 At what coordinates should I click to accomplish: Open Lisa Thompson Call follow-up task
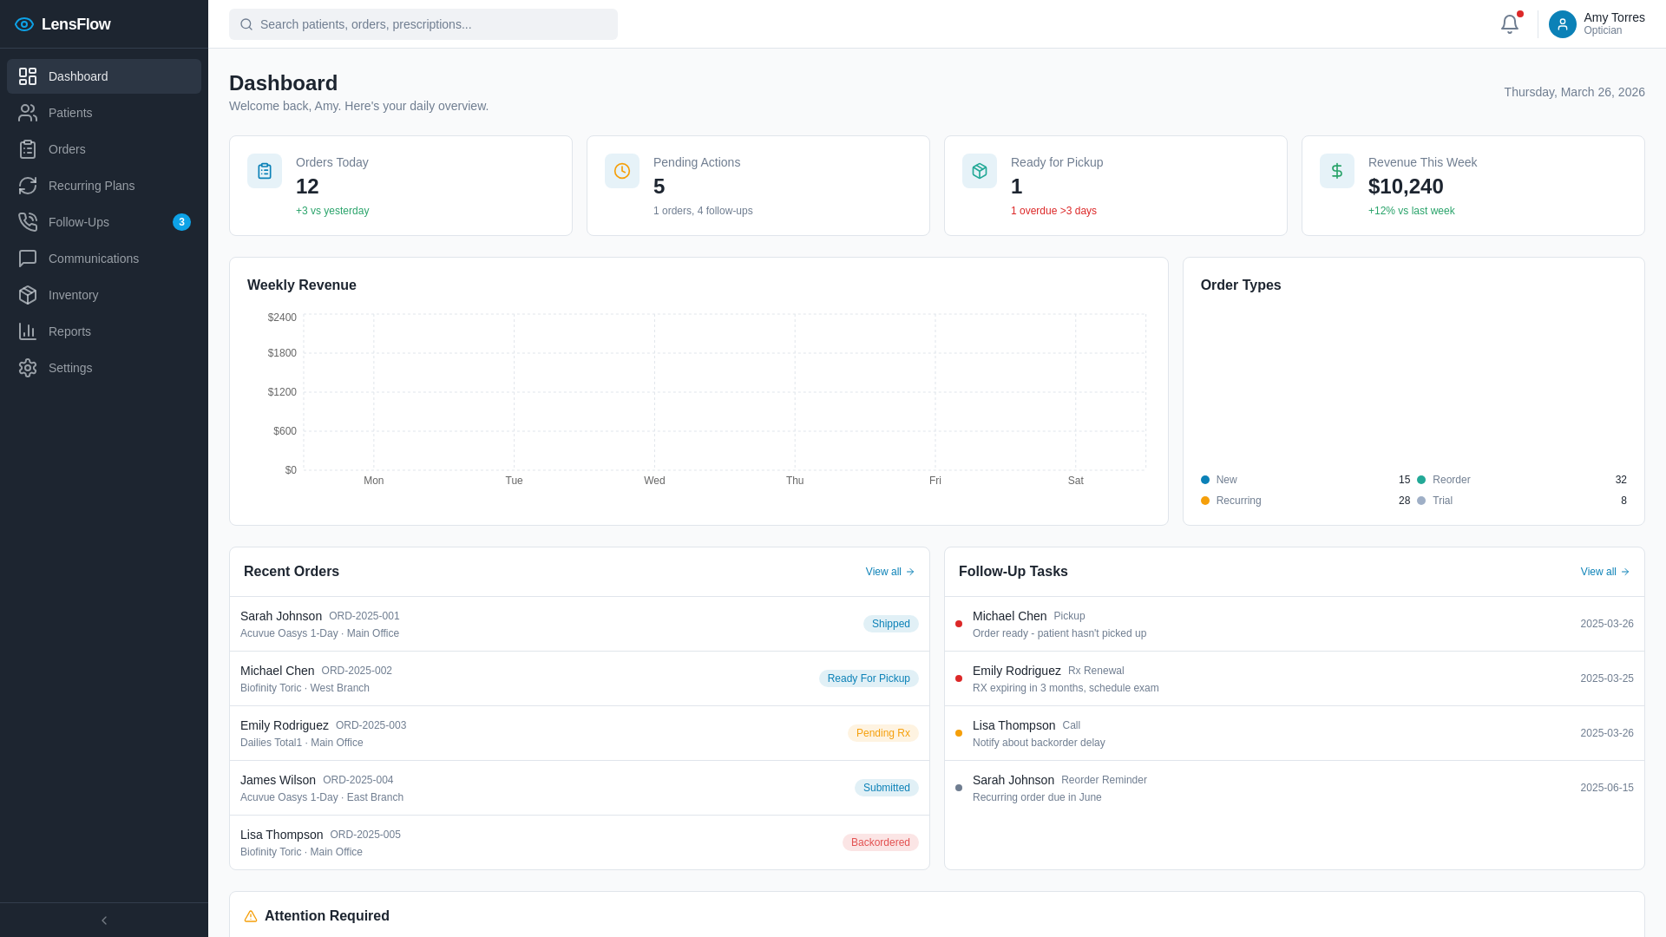1295,733
